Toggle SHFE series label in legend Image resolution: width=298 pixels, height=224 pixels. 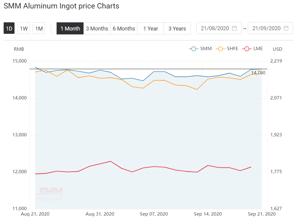tap(232, 49)
